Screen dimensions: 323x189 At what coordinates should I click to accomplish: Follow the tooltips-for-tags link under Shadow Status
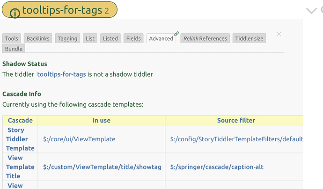coord(61,74)
